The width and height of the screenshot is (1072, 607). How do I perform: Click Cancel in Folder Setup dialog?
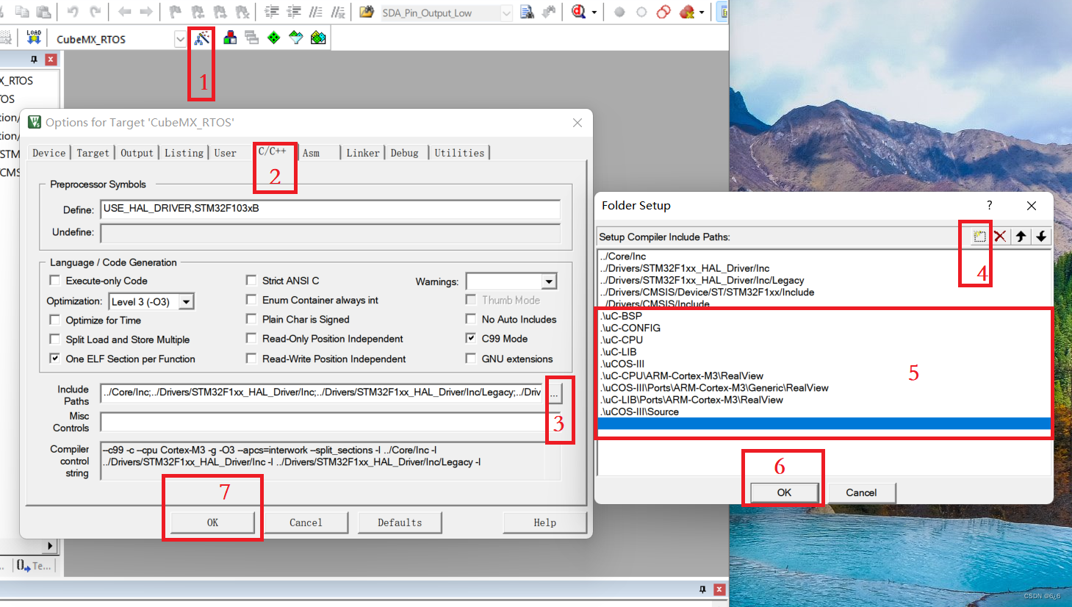click(861, 492)
